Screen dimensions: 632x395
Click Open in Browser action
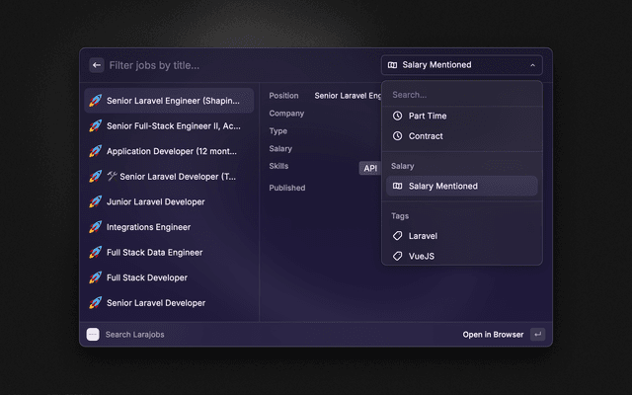pyautogui.click(x=493, y=335)
